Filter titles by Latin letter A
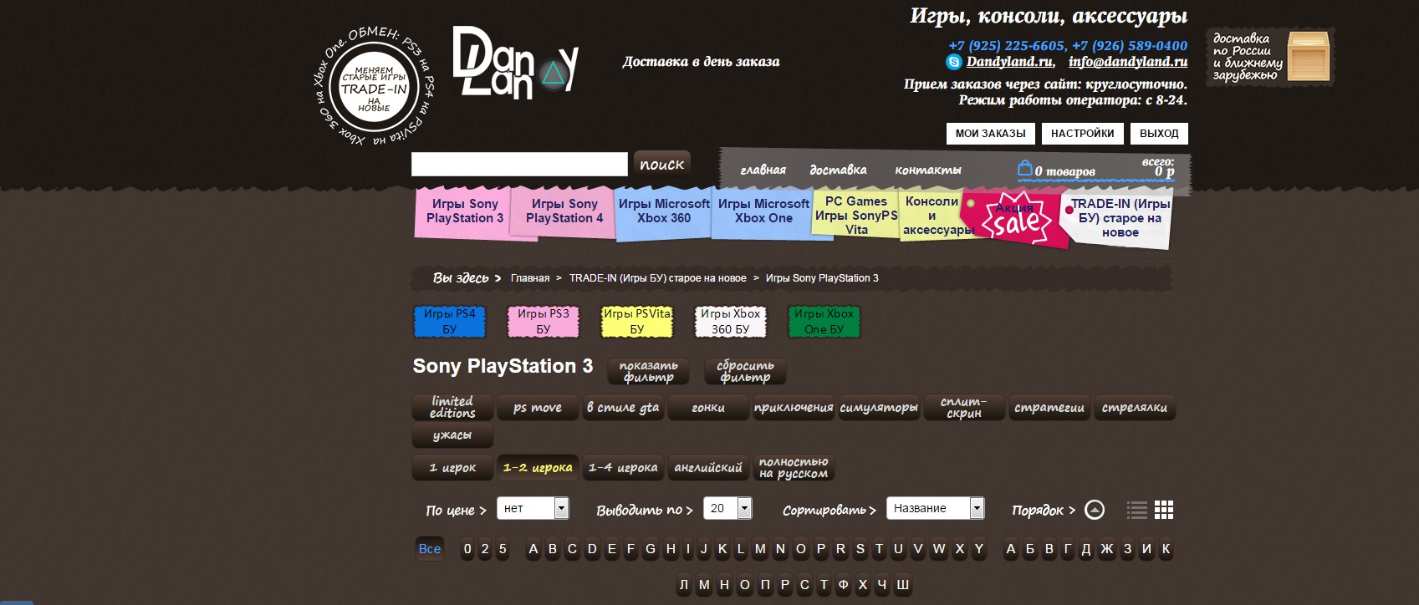Viewport: 1419px width, 605px height. 533,549
